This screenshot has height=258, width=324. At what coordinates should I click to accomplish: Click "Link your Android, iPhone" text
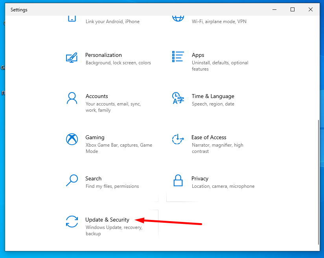click(x=112, y=22)
